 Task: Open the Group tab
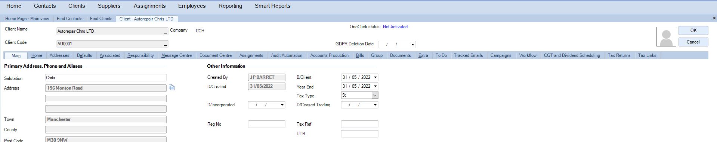(377, 55)
